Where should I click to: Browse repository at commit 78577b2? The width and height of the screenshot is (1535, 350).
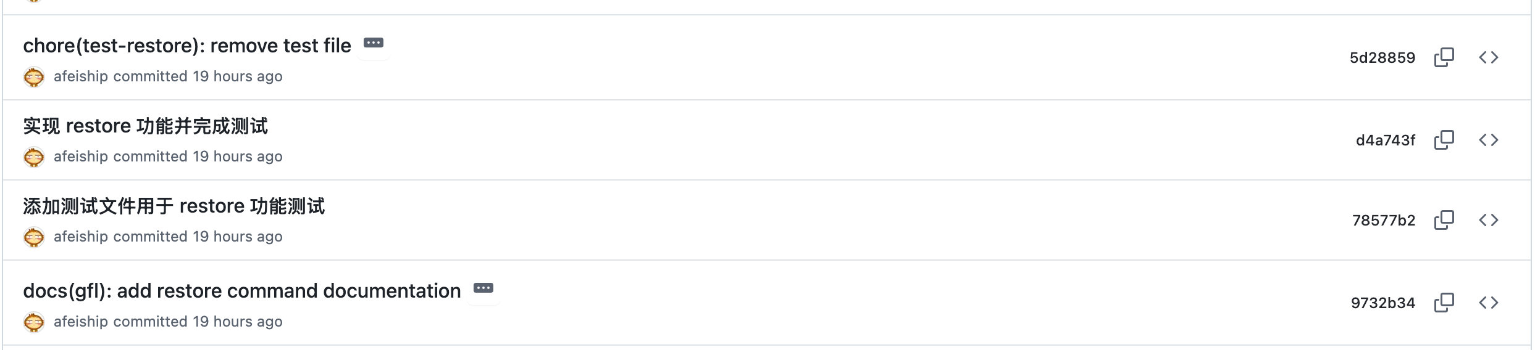pyautogui.click(x=1488, y=220)
